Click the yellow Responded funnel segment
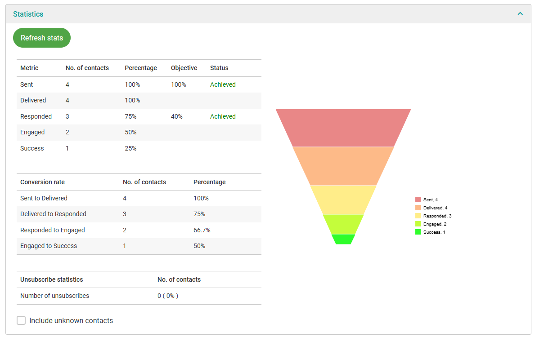535x337 pixels. coord(343,200)
